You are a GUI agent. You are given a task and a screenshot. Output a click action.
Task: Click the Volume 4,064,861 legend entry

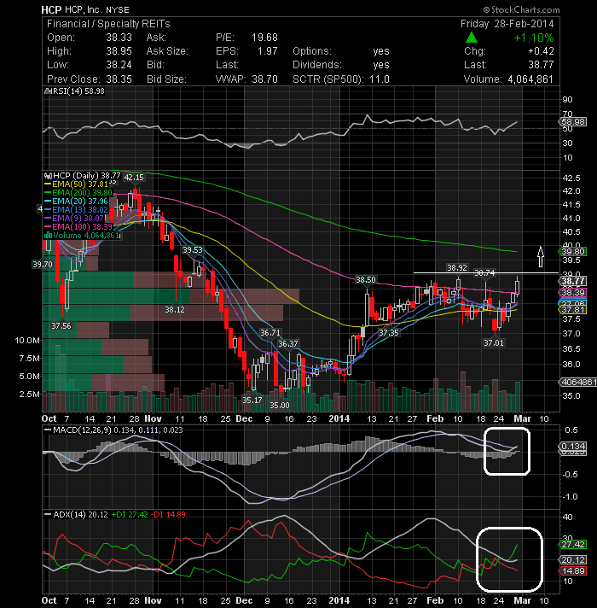(x=83, y=236)
